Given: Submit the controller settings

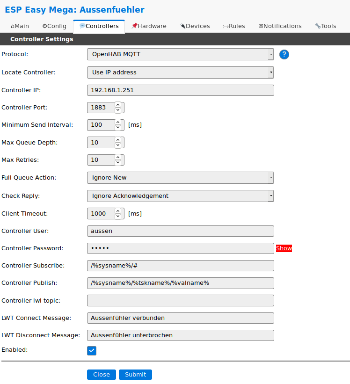Looking at the screenshot, I should (x=135, y=375).
